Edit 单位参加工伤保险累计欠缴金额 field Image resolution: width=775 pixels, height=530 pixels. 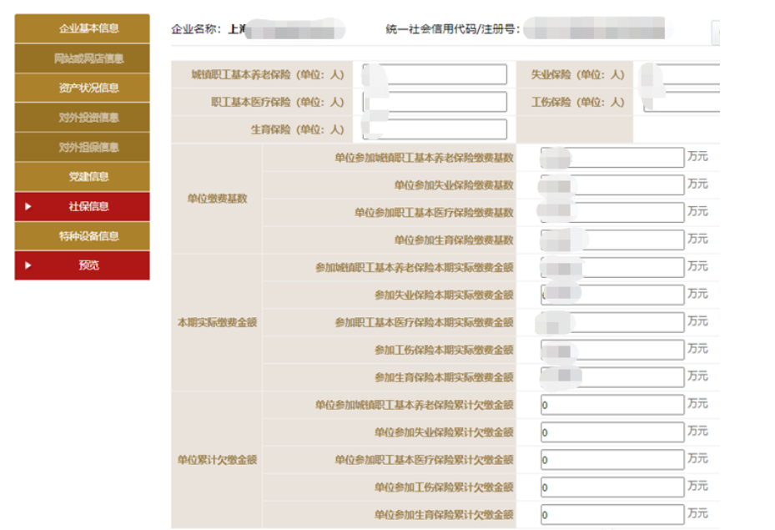pyautogui.click(x=612, y=487)
